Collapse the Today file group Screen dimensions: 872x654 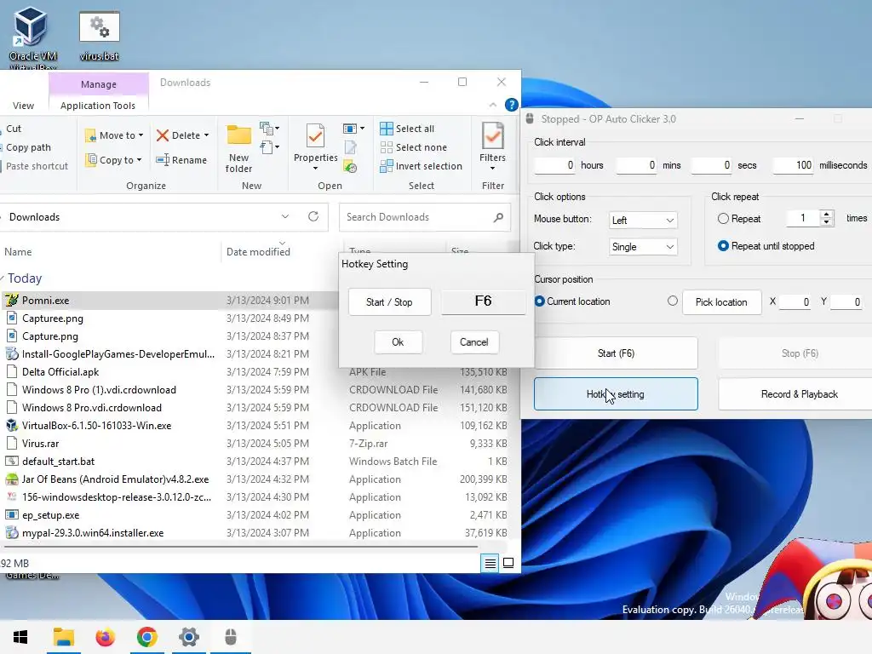(x=3, y=278)
